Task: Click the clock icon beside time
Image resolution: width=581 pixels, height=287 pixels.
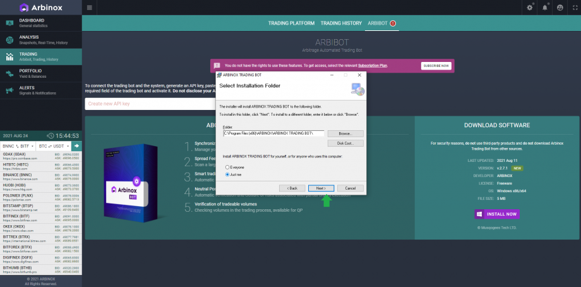Action: coord(51,136)
